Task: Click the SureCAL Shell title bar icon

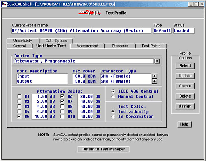Action: (4, 4)
